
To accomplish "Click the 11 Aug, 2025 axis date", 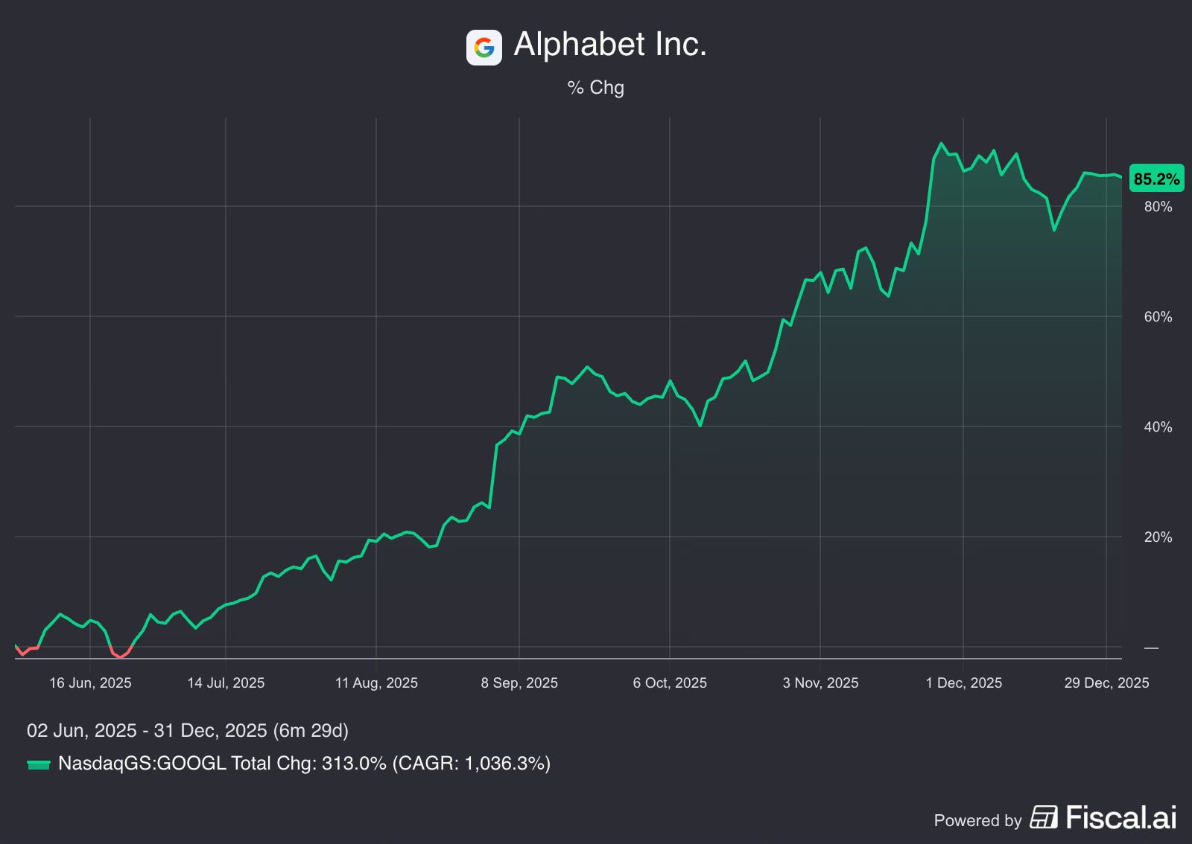I will [x=376, y=683].
